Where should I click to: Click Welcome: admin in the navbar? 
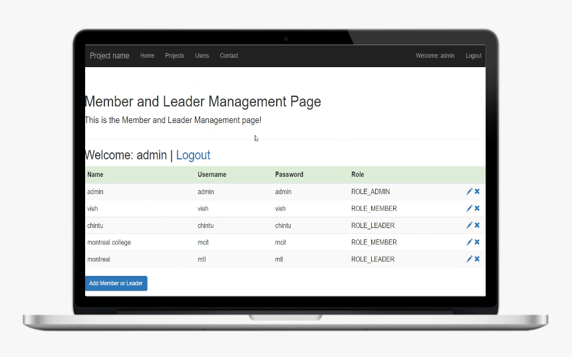(x=435, y=56)
